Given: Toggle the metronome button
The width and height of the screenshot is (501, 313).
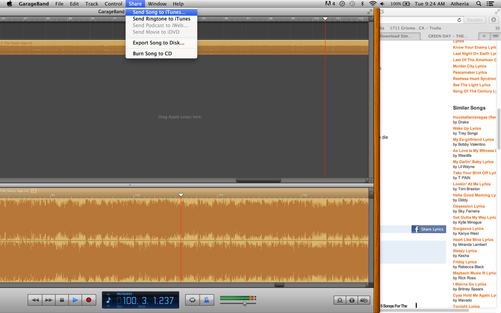Looking at the screenshot, I should click(x=206, y=300).
